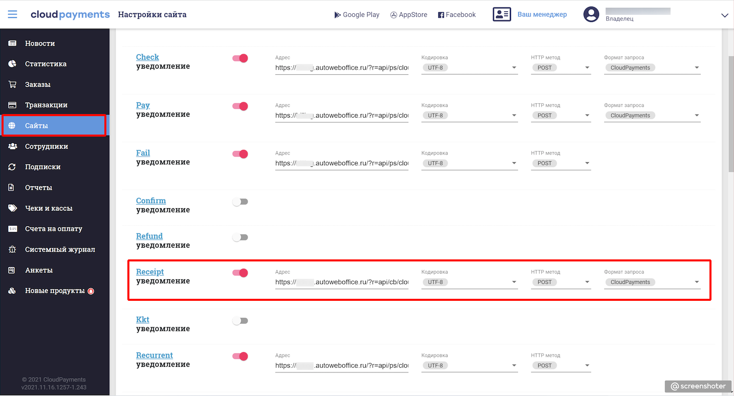The width and height of the screenshot is (734, 396).
Task: Click the Transactions card icon
Action: (12, 105)
